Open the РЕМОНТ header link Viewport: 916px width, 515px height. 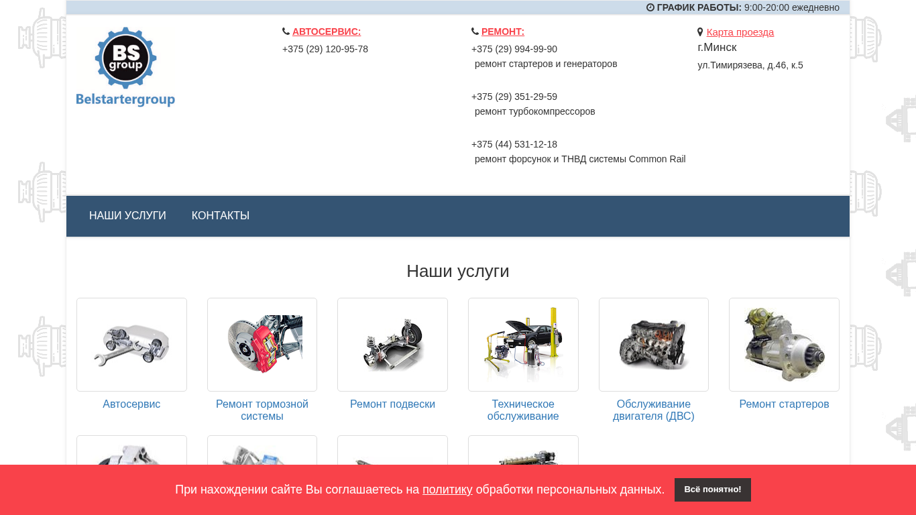[x=503, y=32]
